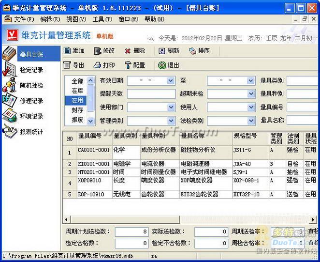
Task: Click the status list up arrow
Action: (x=90, y=80)
